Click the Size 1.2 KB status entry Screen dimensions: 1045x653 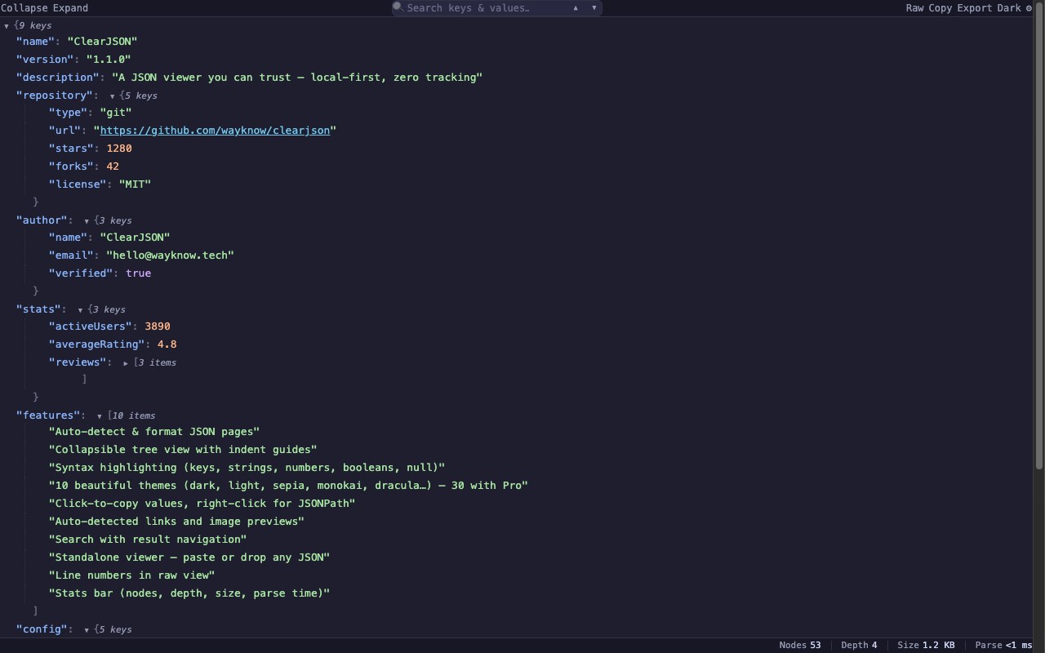coord(926,646)
